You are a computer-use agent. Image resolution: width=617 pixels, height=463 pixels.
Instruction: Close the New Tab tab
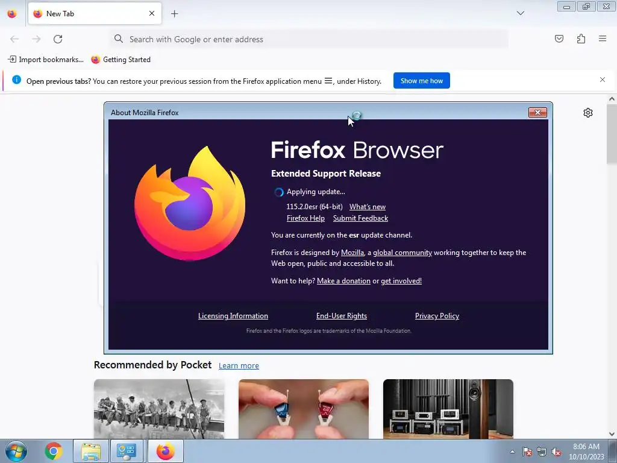[152, 13]
